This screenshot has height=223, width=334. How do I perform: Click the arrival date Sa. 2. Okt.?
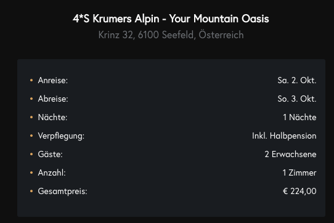[297, 80]
